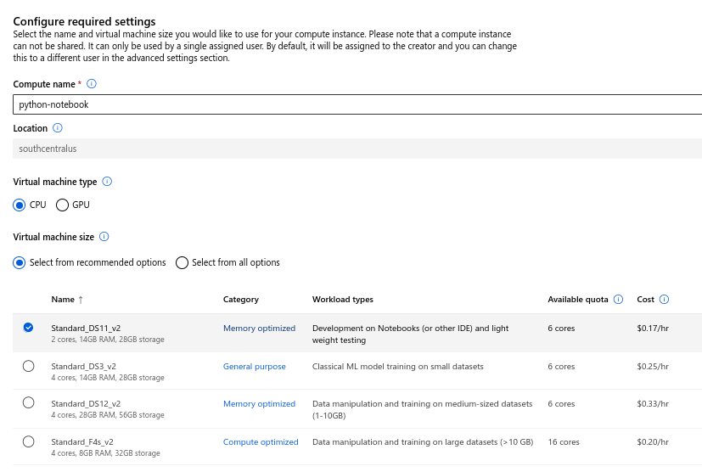Click the Workload types column header

(x=342, y=300)
